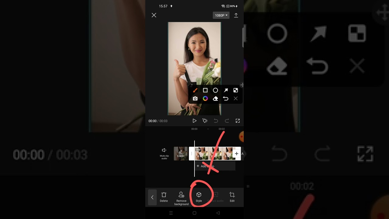Toggle Mute clip audio

164,154
